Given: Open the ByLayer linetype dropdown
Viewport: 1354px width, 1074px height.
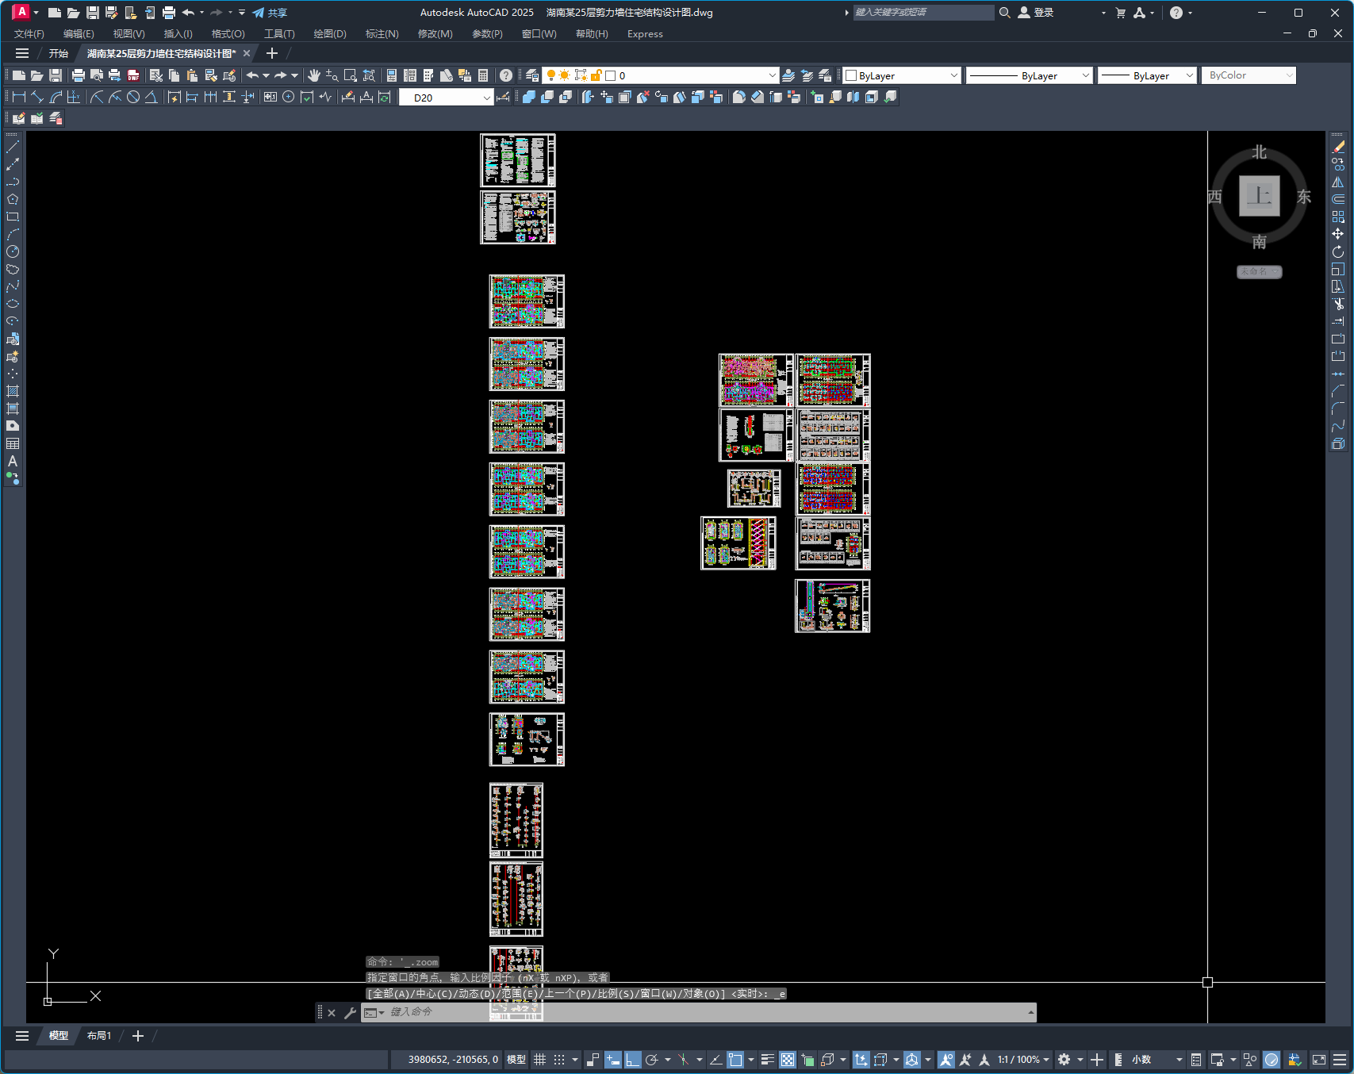Looking at the screenshot, I should [1085, 75].
